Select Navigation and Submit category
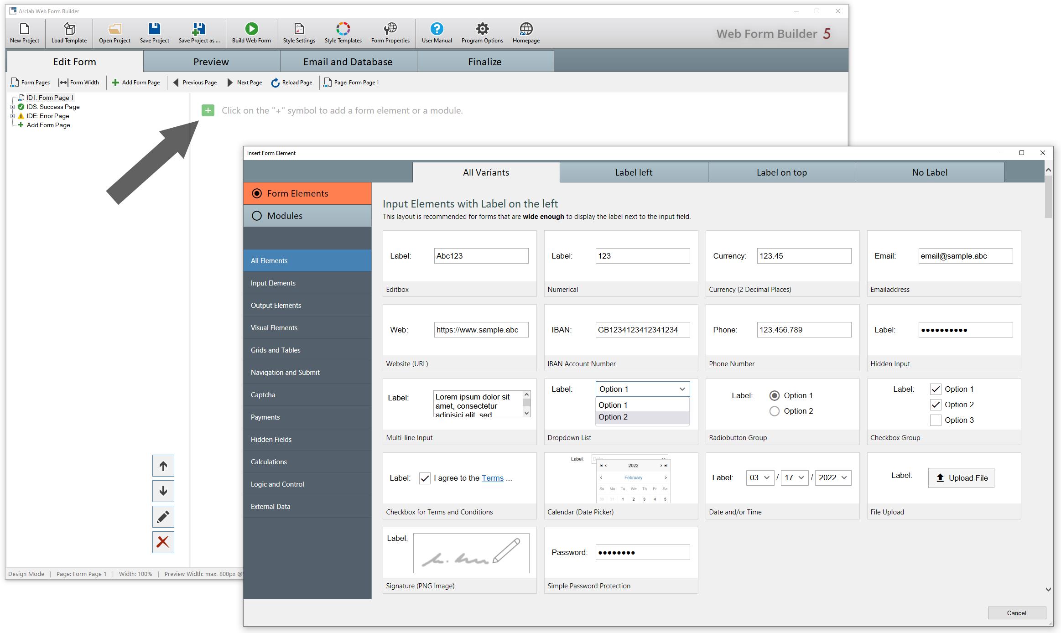This screenshot has width=1061, height=633. point(307,373)
